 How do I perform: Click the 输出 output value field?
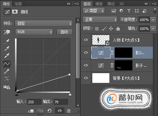pos(61,102)
